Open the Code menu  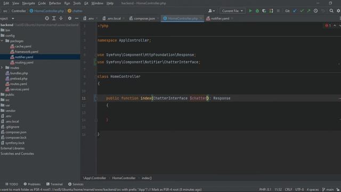[42, 3]
